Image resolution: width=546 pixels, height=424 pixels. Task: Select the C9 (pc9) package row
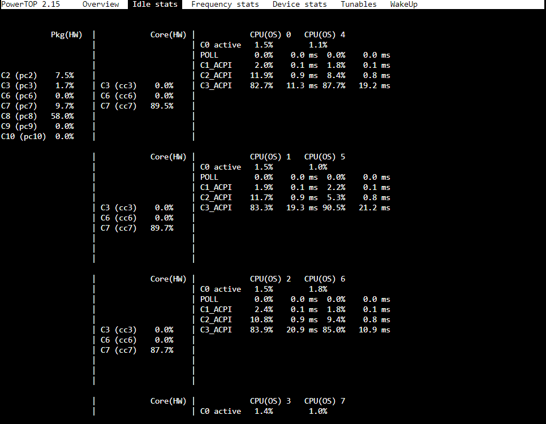(x=37, y=126)
